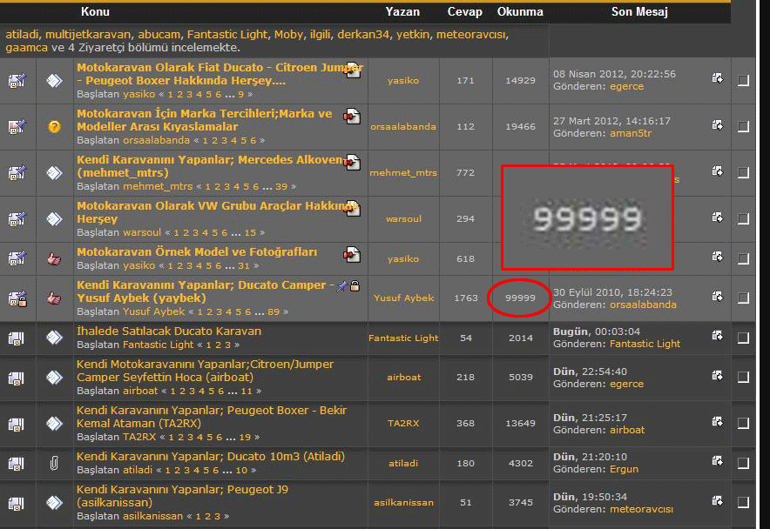Click the red-circled 99999 view count

click(522, 298)
